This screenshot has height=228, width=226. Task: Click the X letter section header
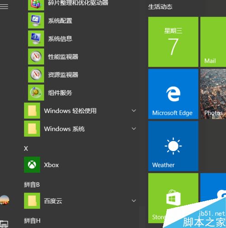(26, 148)
